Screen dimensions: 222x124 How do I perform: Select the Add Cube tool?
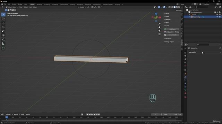[3, 49]
